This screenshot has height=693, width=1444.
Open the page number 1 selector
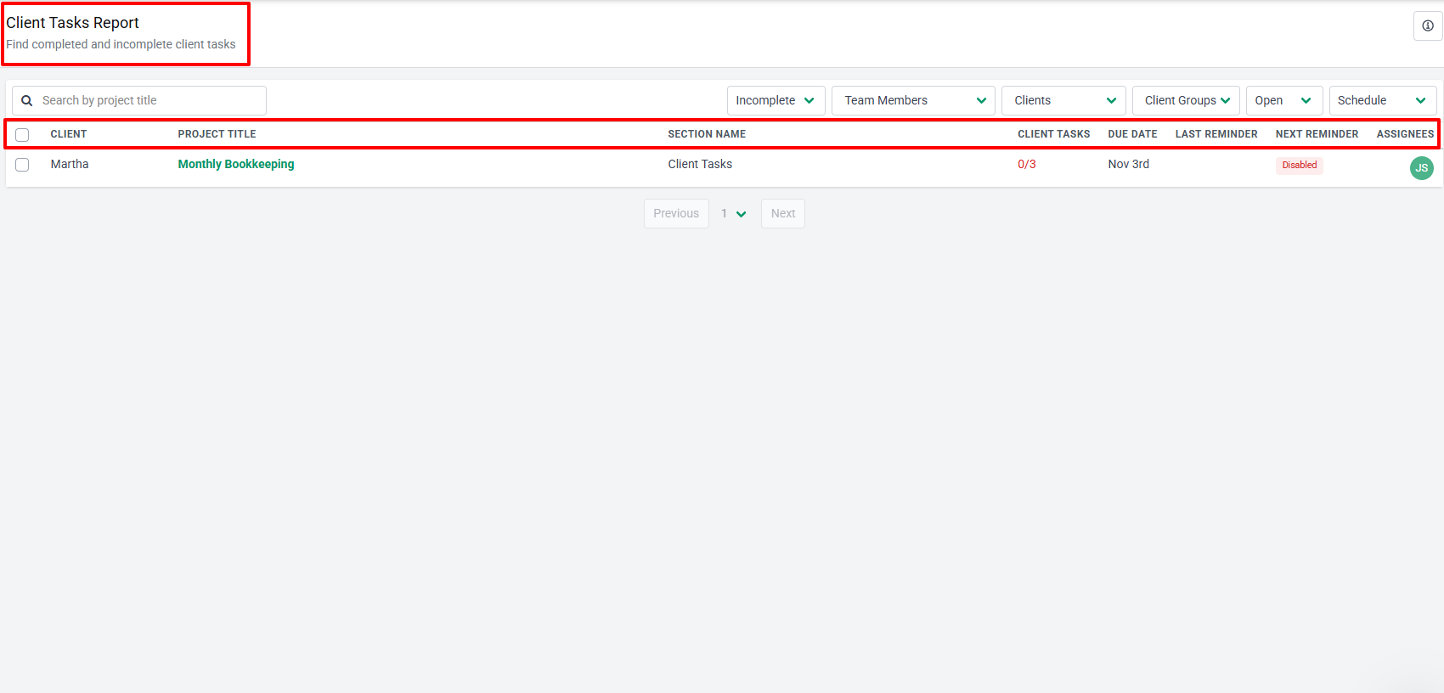click(x=734, y=213)
